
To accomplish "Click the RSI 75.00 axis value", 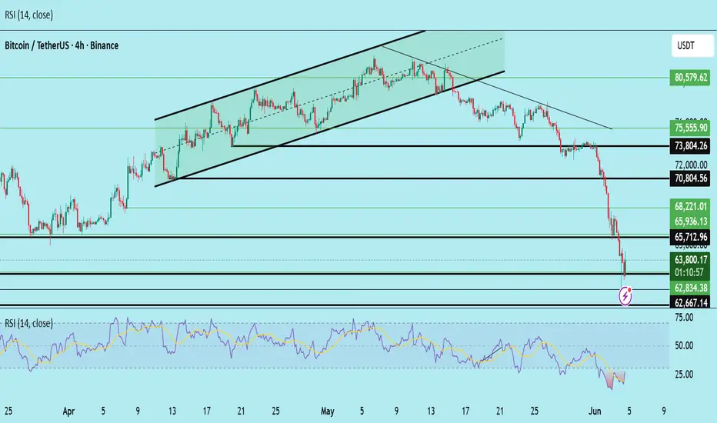I will [684, 318].
